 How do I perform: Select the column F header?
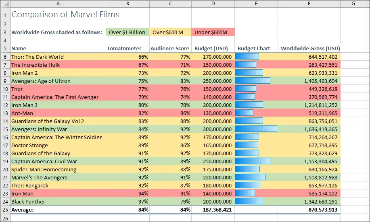click(309, 4)
